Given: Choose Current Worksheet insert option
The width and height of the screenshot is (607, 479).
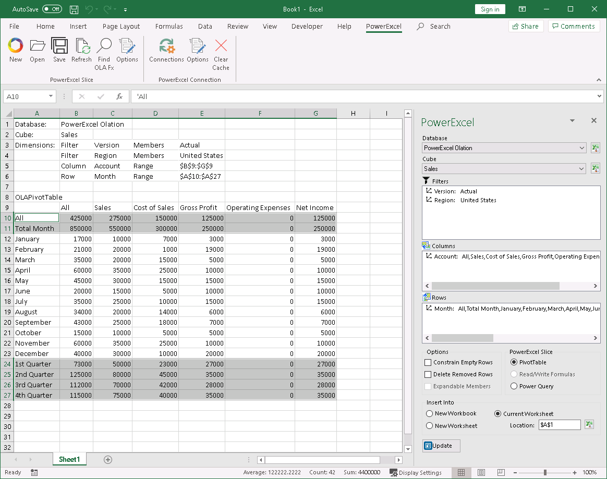Looking at the screenshot, I should click(x=498, y=414).
